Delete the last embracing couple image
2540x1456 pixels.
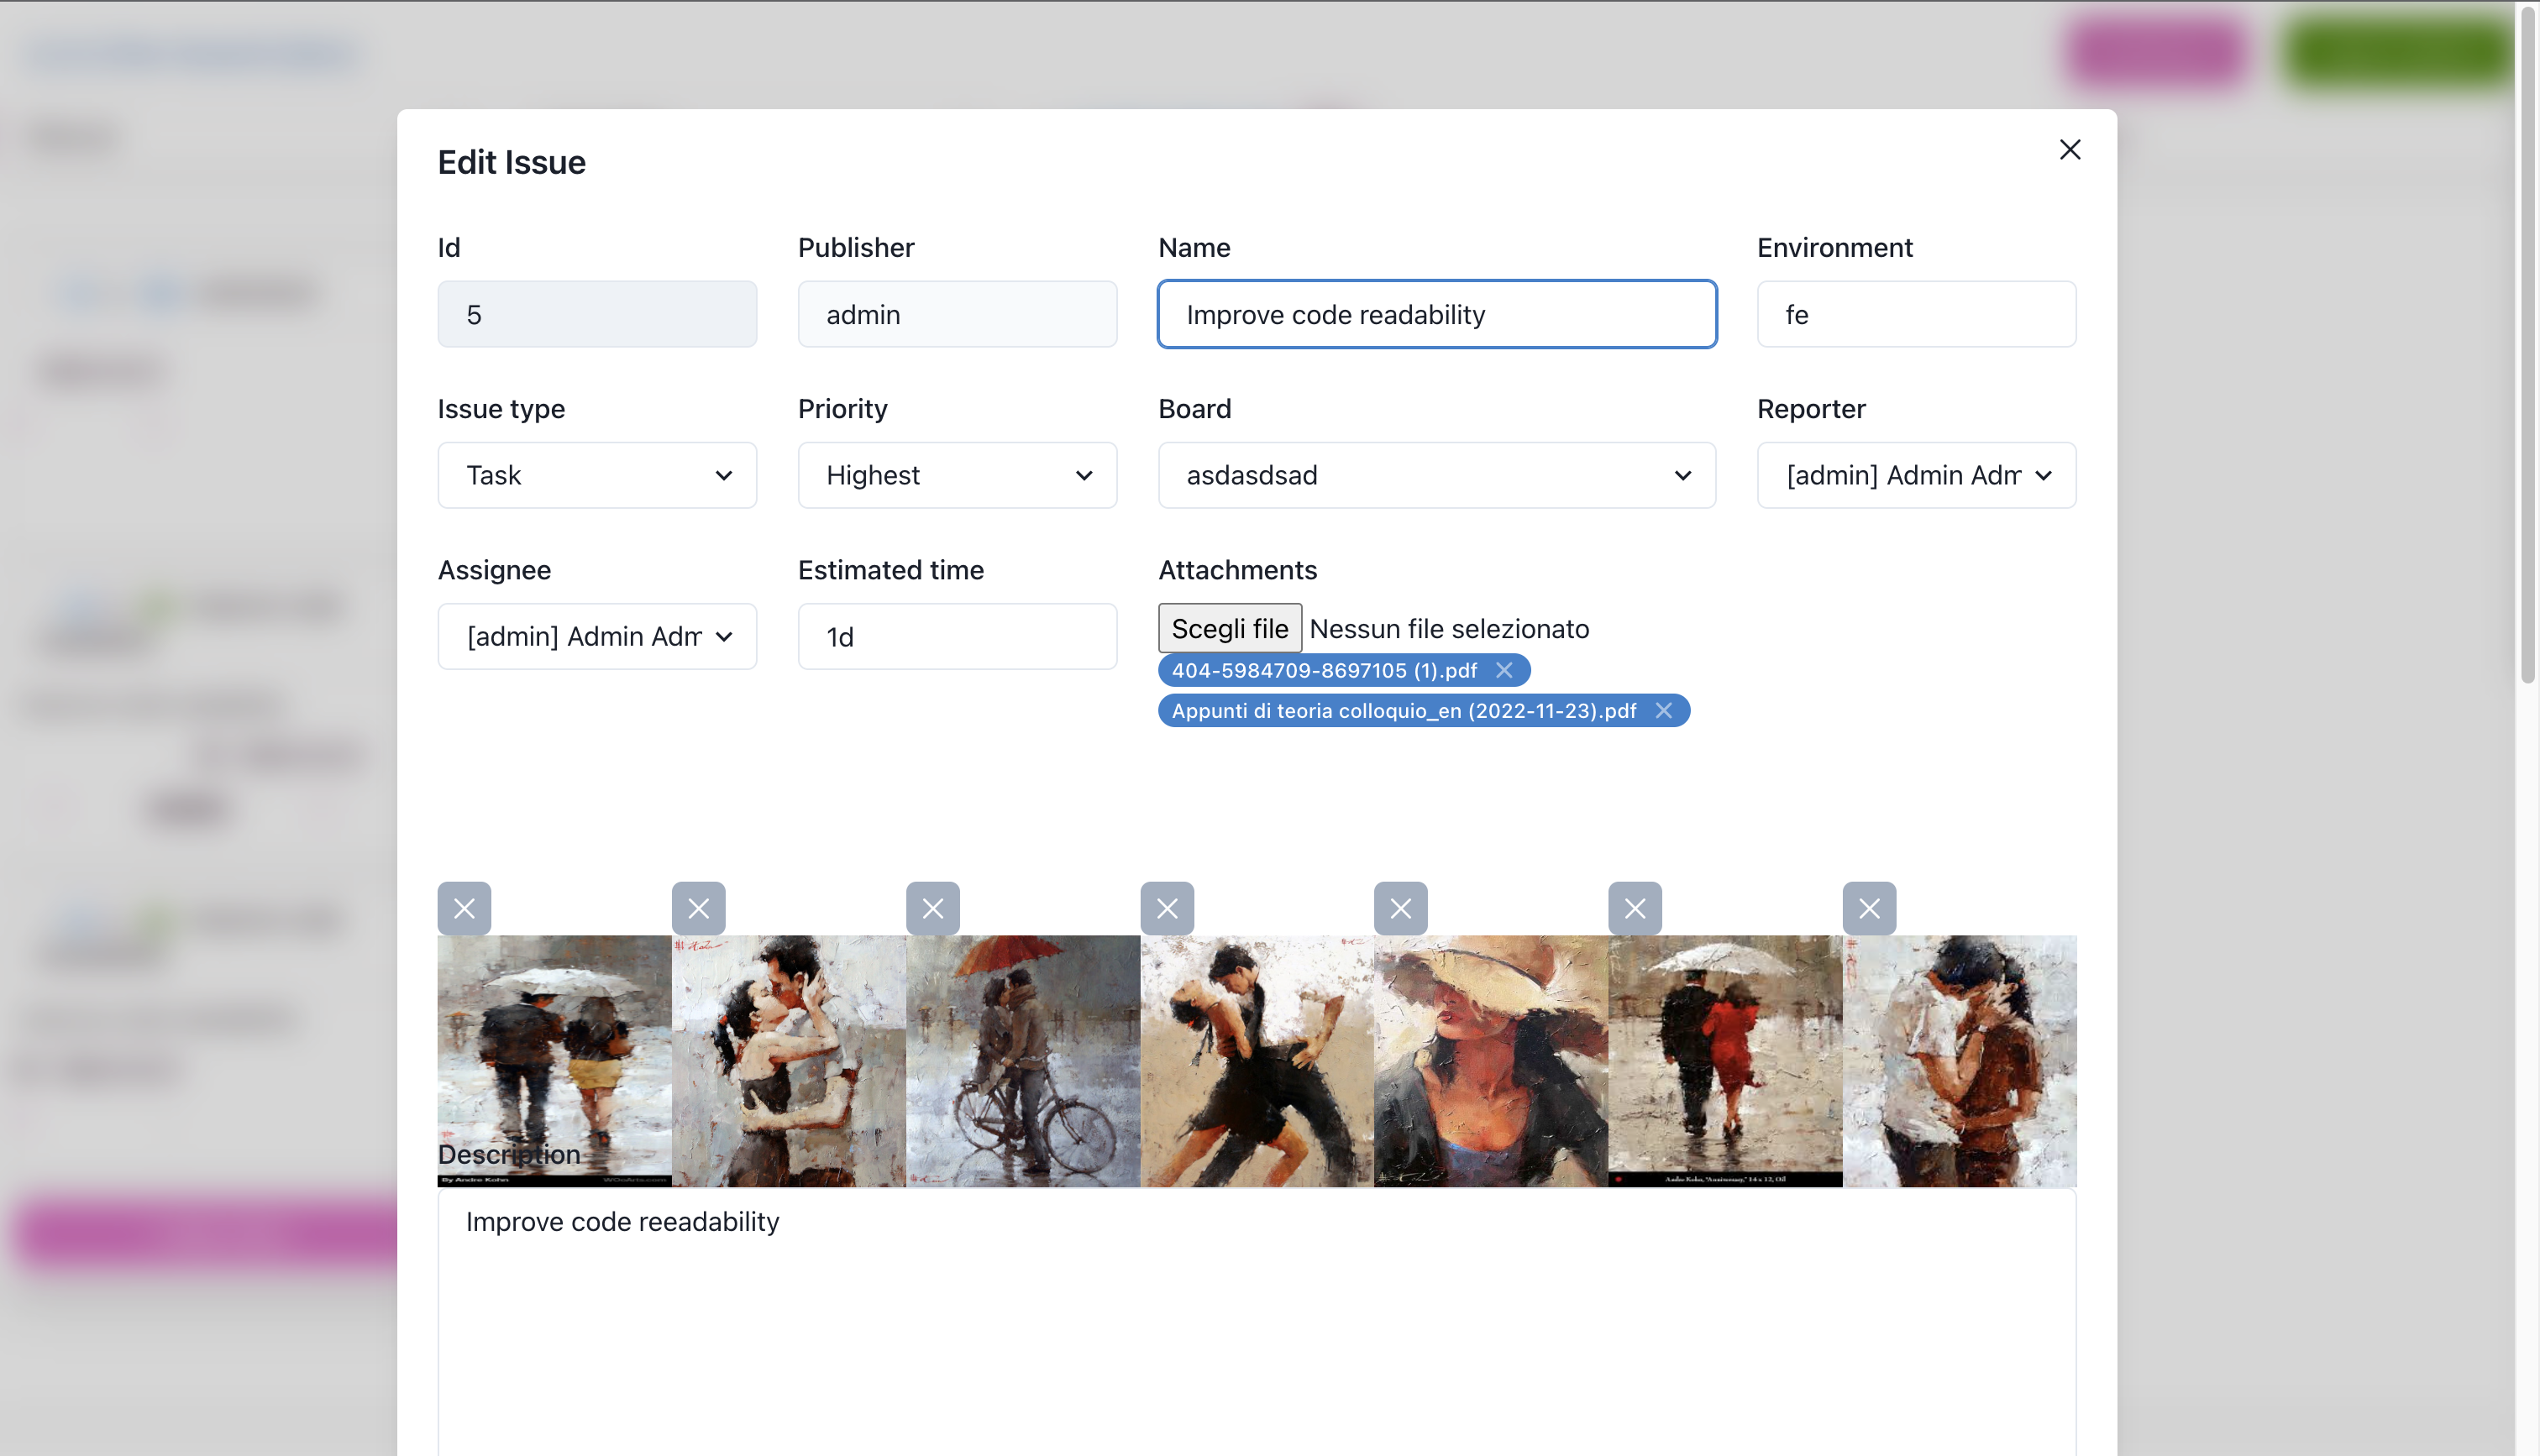tap(1868, 908)
